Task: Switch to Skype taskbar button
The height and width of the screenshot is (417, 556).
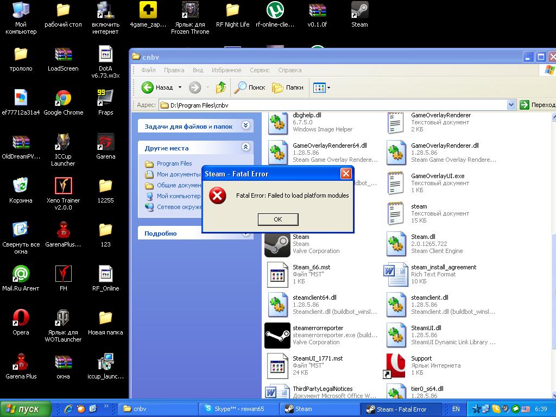Action: 239,409
